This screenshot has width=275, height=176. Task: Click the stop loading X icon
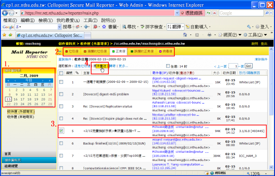tap(215, 13)
